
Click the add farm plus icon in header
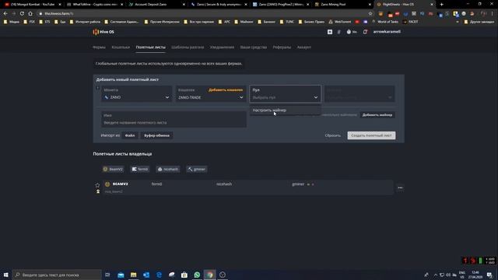coord(330,32)
